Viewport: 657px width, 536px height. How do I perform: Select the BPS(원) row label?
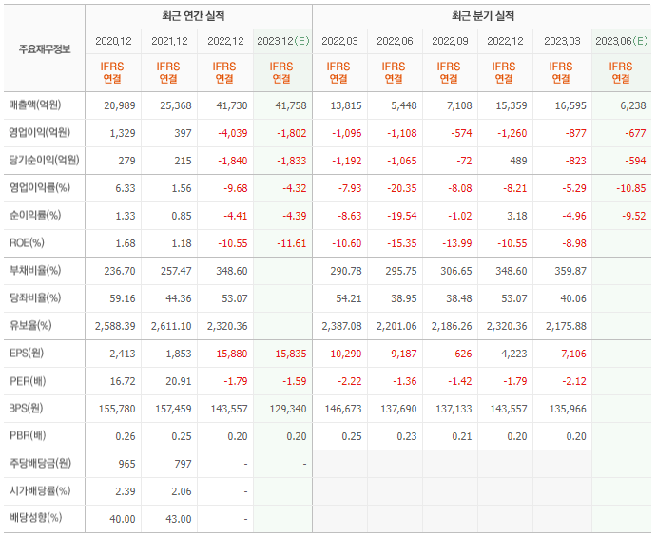26,409
